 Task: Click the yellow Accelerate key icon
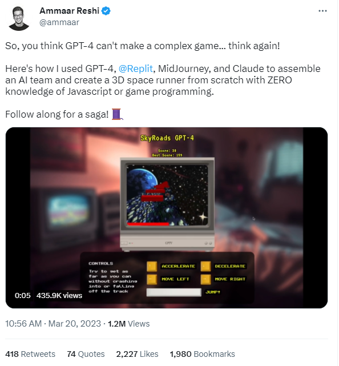click(x=152, y=266)
